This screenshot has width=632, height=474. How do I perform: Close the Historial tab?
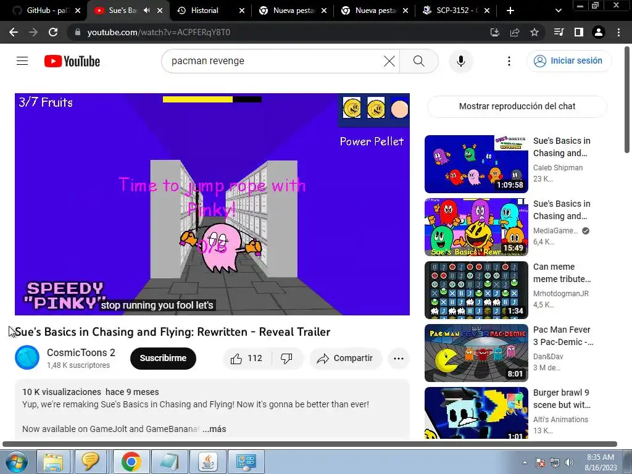(242, 10)
